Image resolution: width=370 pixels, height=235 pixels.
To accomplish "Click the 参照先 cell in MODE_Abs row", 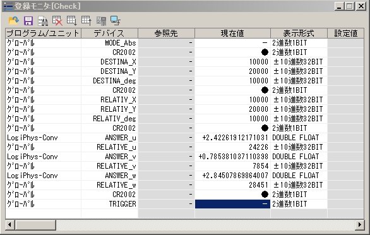I will coord(166,43).
